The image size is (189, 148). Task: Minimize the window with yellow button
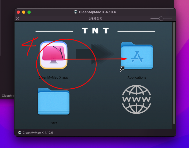point(24,12)
